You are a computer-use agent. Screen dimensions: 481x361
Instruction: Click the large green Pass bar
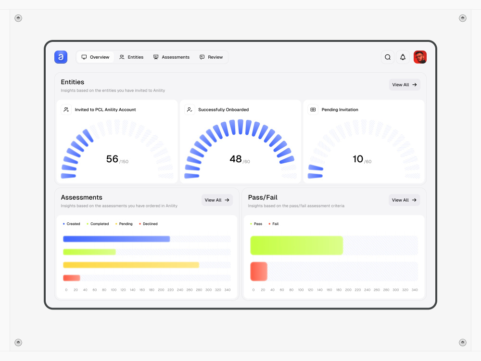pos(297,245)
